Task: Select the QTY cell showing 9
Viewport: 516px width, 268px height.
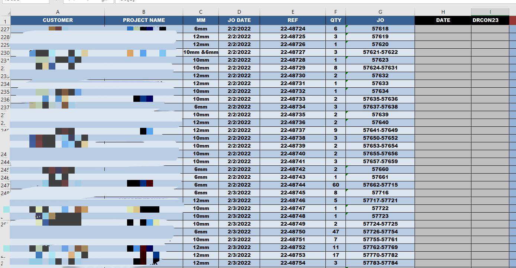Action: (x=335, y=130)
